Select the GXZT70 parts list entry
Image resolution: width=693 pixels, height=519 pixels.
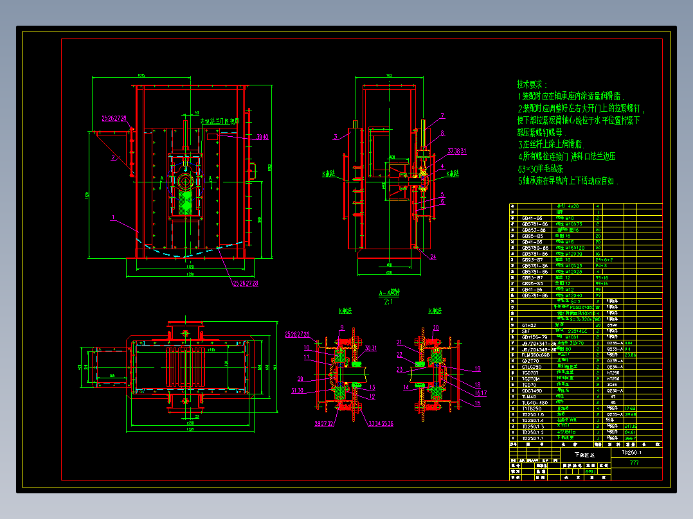click(x=530, y=362)
